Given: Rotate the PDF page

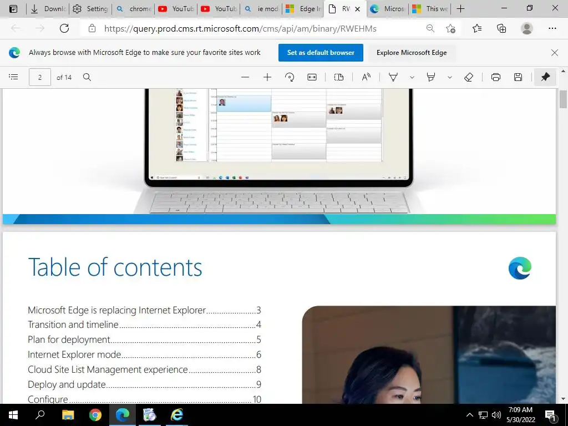Looking at the screenshot, I should [x=290, y=77].
